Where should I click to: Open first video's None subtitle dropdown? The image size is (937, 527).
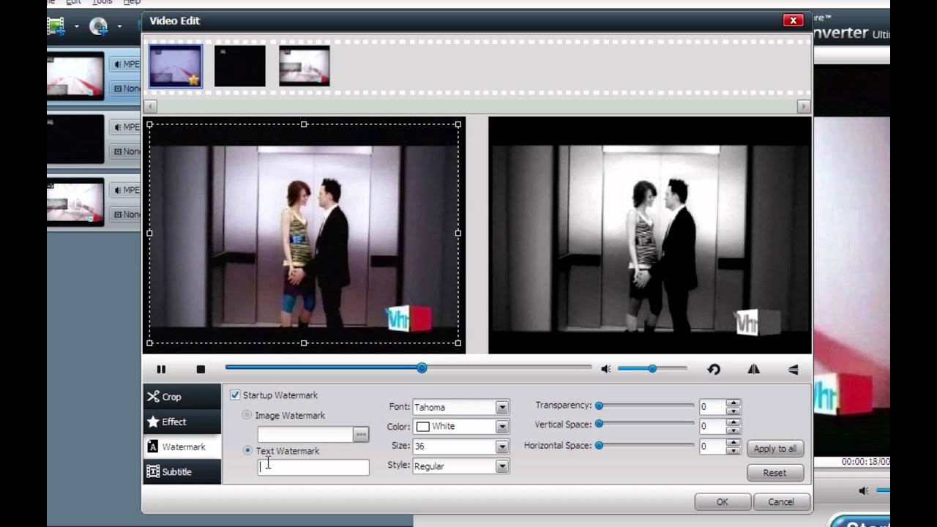click(125, 89)
